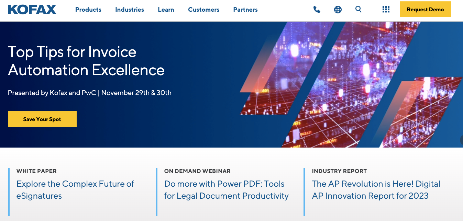This screenshot has width=463, height=221.
Task: Click the Kofax logo
Action: 32,10
